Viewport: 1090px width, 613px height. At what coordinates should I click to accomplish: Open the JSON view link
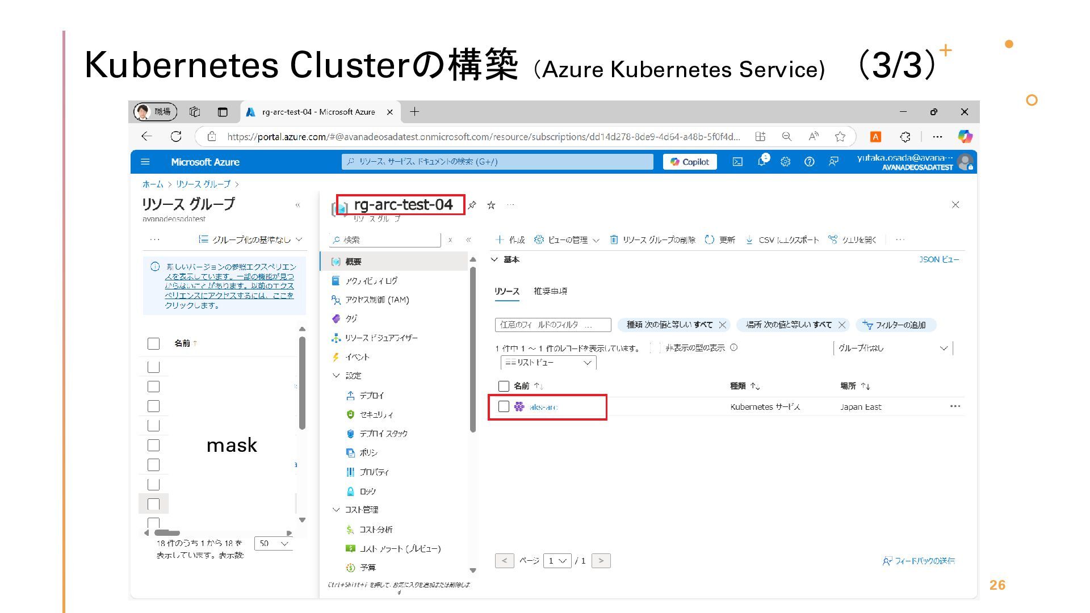(939, 259)
